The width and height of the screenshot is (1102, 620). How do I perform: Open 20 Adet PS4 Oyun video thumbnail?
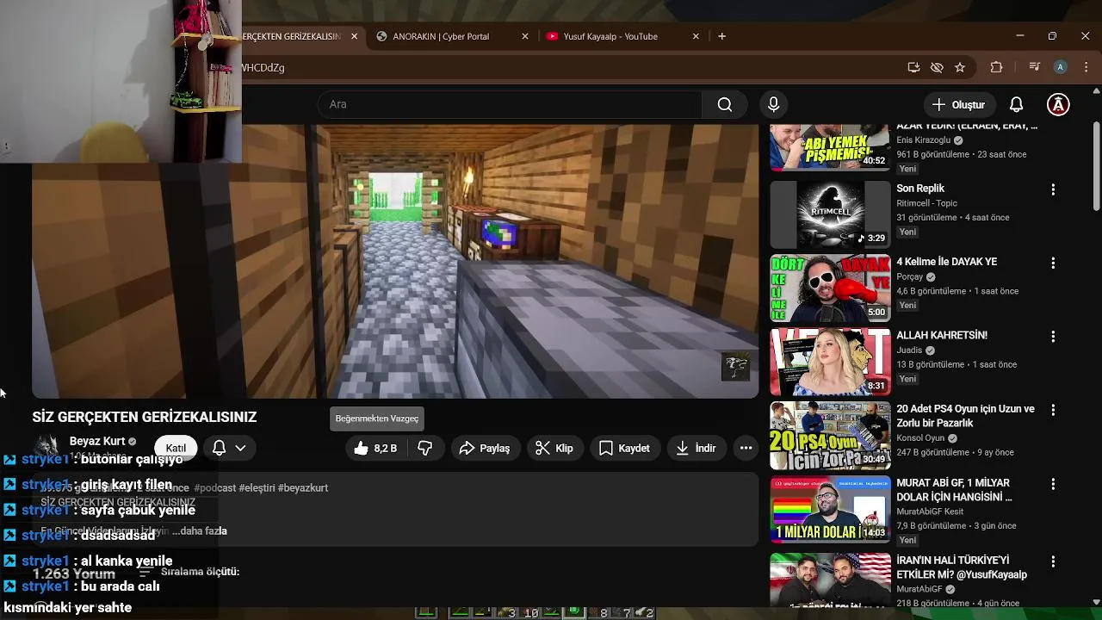(830, 435)
